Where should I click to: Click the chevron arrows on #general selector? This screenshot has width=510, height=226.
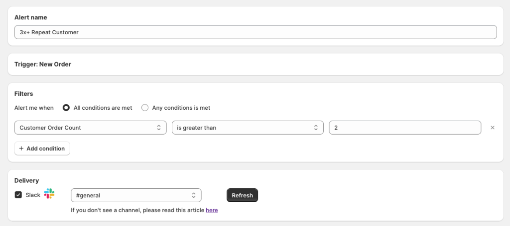(194, 195)
